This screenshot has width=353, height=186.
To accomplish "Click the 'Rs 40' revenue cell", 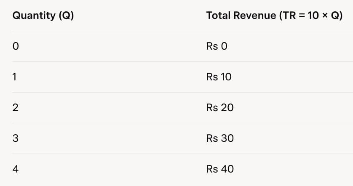I will coord(220,169).
